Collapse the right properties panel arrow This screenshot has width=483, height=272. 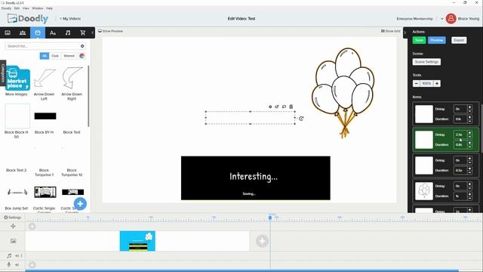tap(405, 32)
